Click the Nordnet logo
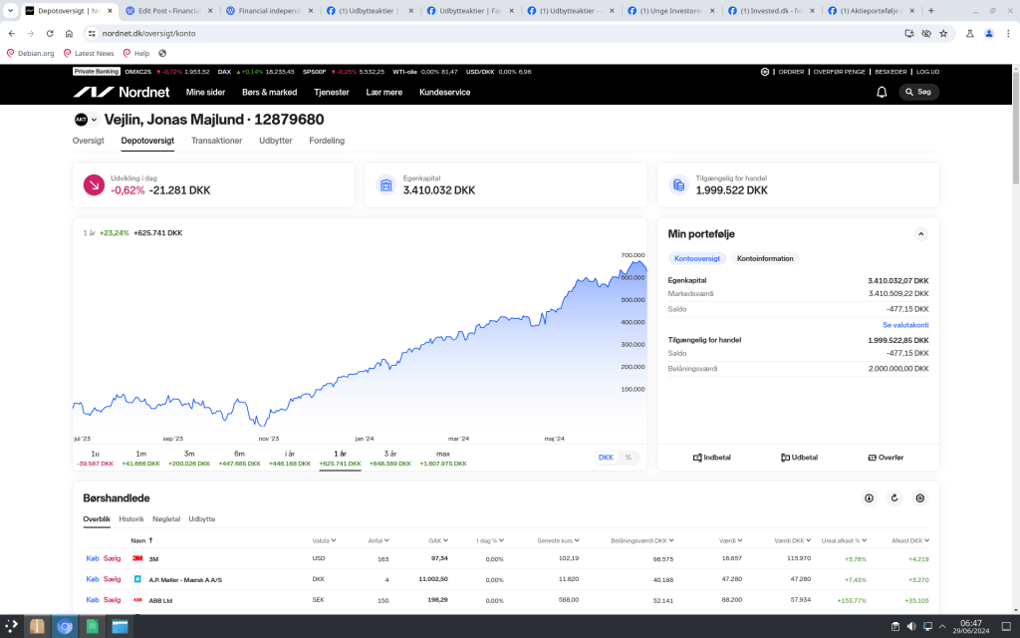Screen dimensions: 1020x638 tap(122, 92)
